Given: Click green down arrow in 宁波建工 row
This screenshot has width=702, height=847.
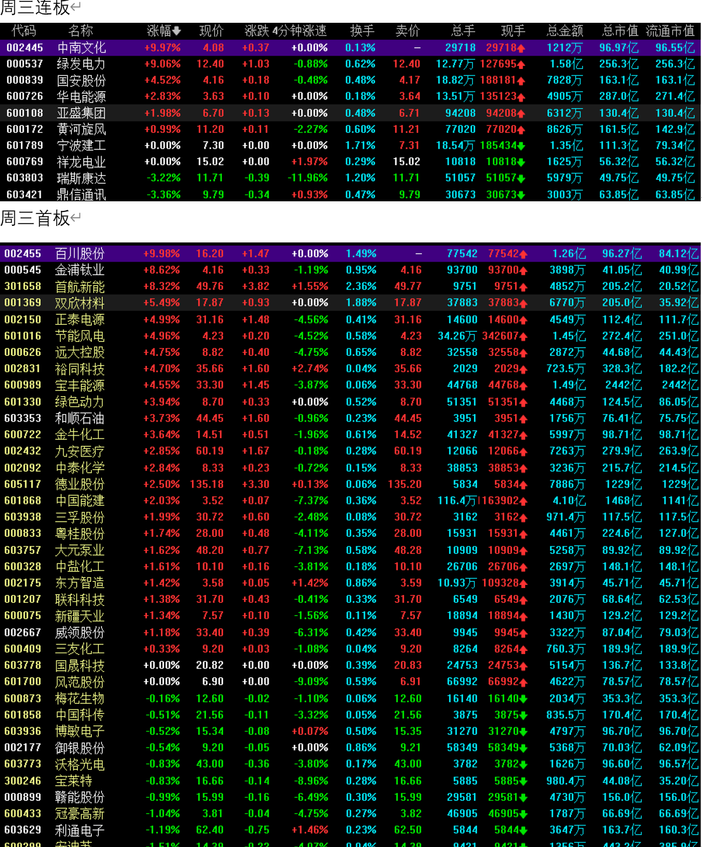Looking at the screenshot, I should coord(521,146).
